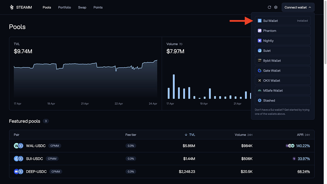The height and width of the screenshot is (184, 327).
Task: Connect using OKX Wallet
Action: coord(283,80)
